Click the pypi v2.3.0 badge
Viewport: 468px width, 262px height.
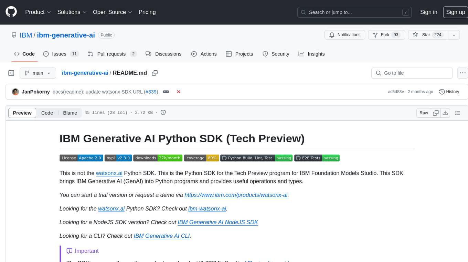click(x=118, y=158)
